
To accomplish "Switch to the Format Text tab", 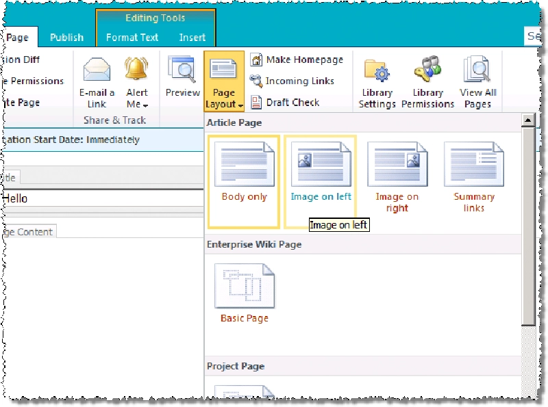I will (x=132, y=38).
